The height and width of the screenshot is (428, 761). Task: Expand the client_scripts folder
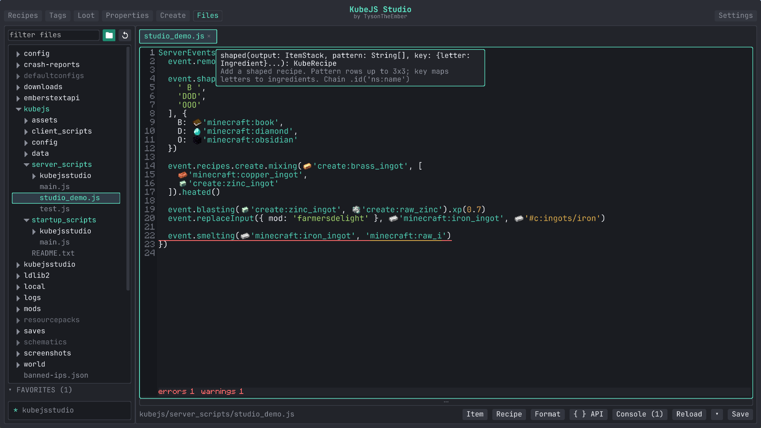point(26,132)
